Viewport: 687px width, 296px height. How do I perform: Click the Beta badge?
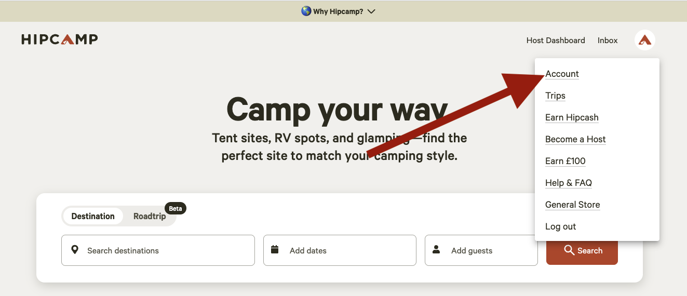176,208
